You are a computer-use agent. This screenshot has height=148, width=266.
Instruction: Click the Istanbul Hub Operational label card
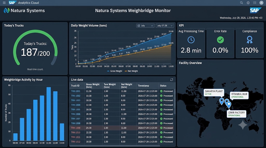239,95
